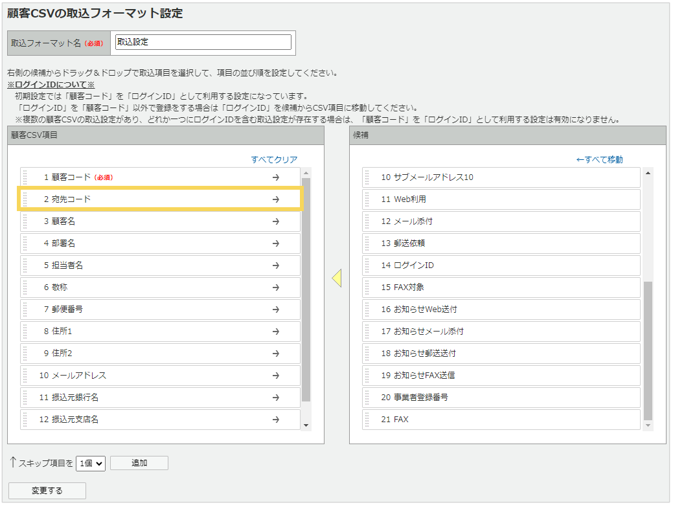The width and height of the screenshot is (673, 507).
Task: Click the arrow to move 顧客コード to candidates
Action: tap(277, 177)
